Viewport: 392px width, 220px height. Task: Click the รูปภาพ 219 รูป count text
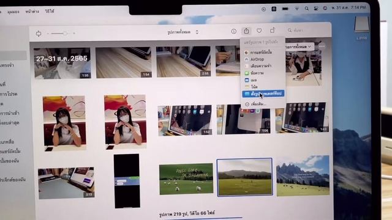(173, 214)
